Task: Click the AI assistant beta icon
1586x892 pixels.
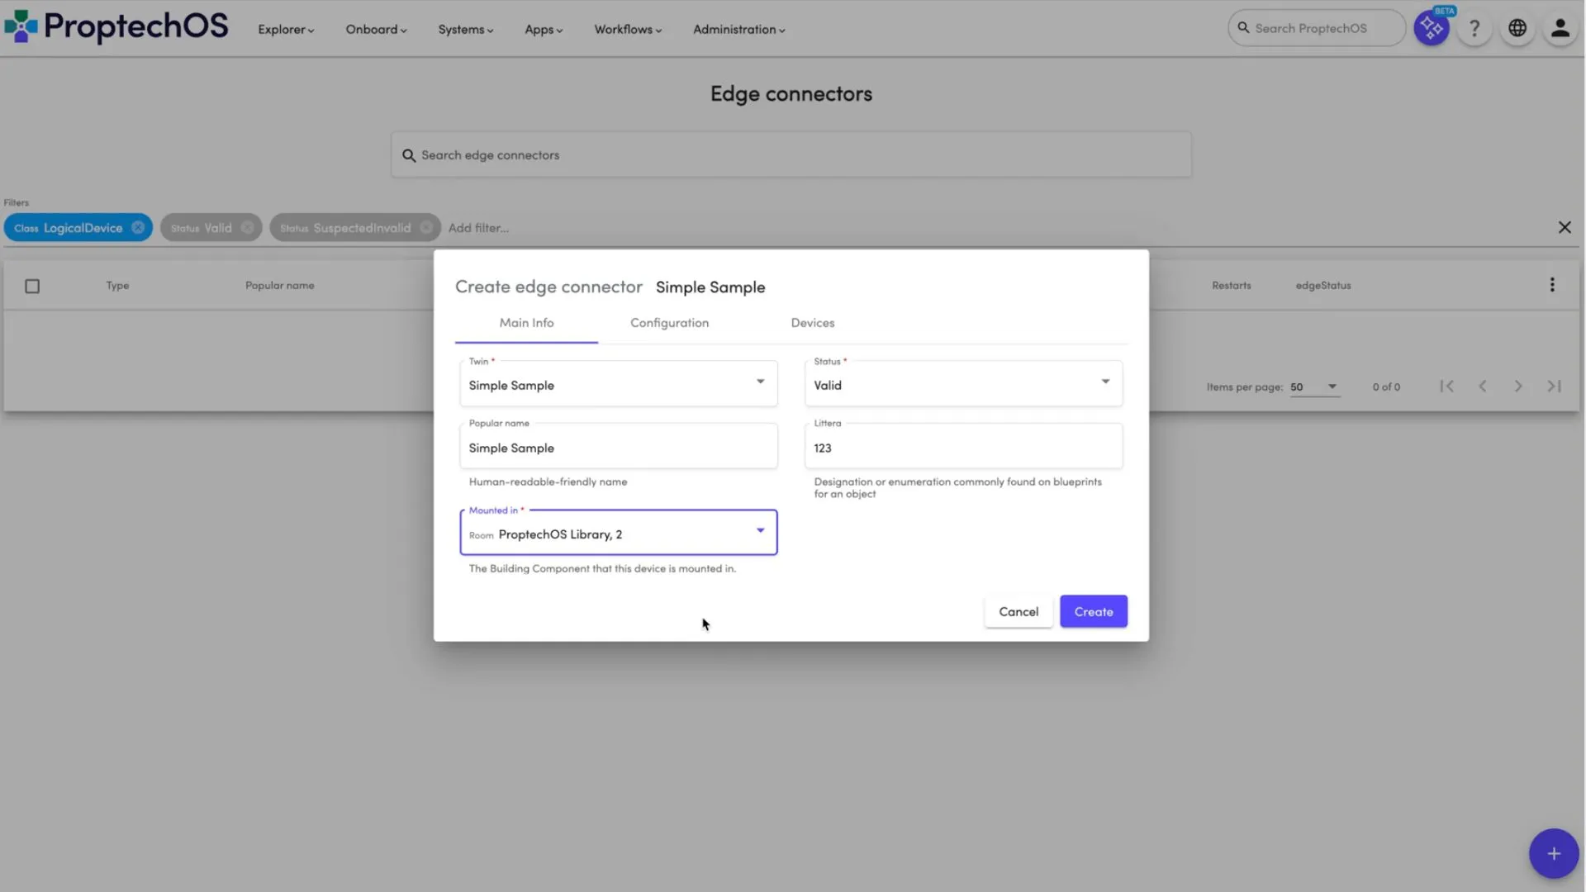Action: click(x=1431, y=29)
